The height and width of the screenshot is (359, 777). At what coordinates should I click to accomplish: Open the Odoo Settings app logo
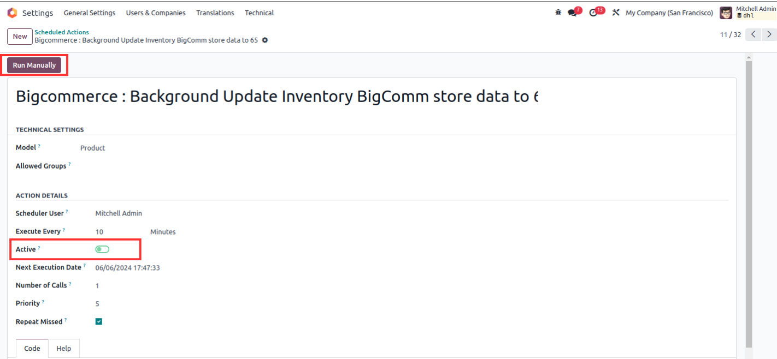pos(12,13)
